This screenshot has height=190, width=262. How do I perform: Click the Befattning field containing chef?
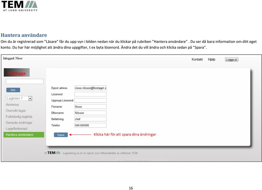coord(90,119)
